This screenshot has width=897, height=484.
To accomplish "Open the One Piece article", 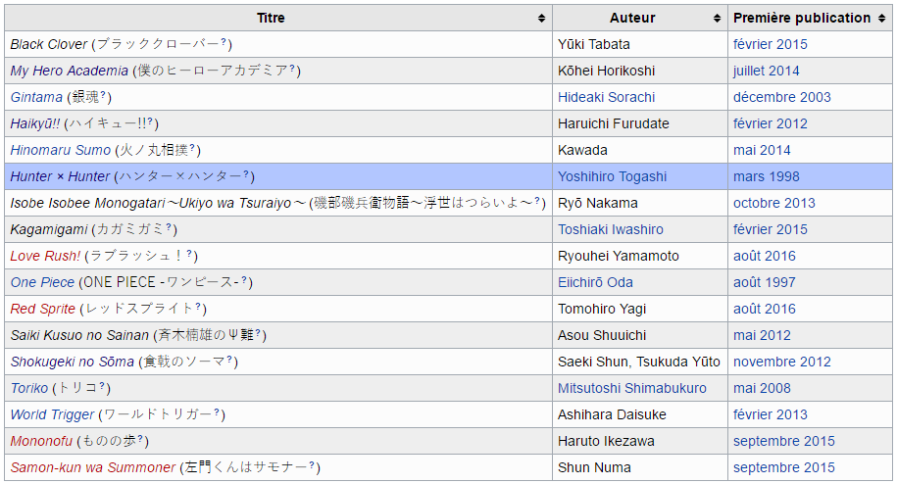I will coord(43,282).
